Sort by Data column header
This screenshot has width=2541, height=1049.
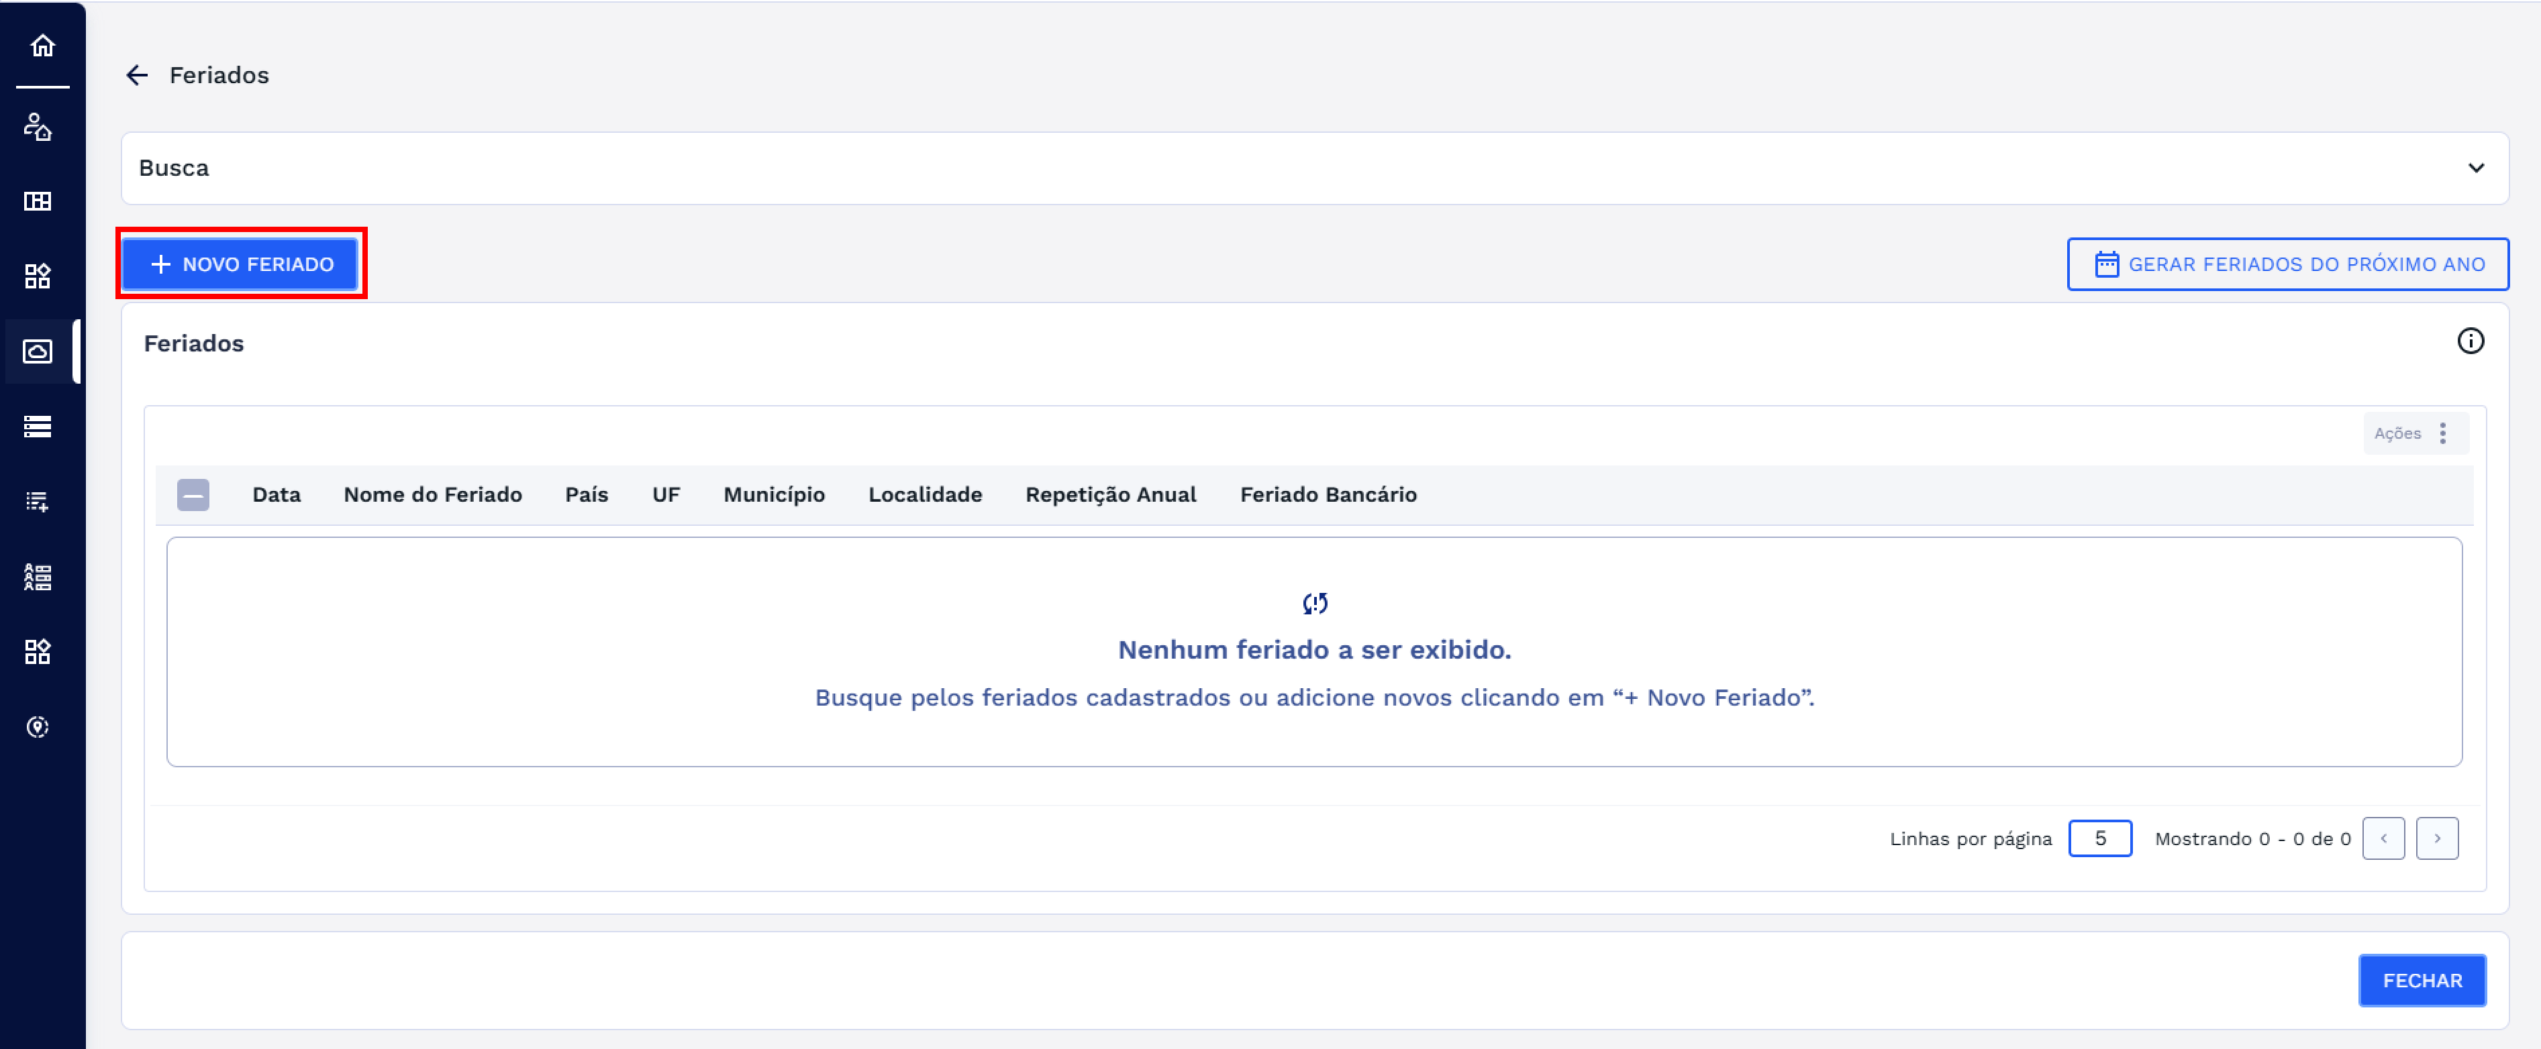click(277, 494)
